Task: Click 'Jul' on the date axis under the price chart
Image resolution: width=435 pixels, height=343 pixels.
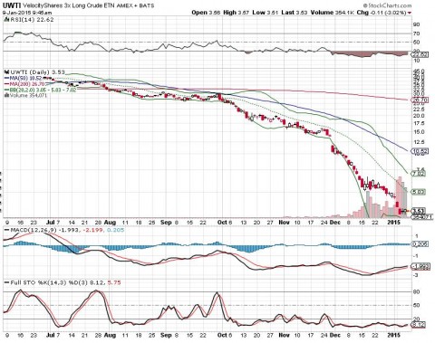Action: tap(51, 223)
